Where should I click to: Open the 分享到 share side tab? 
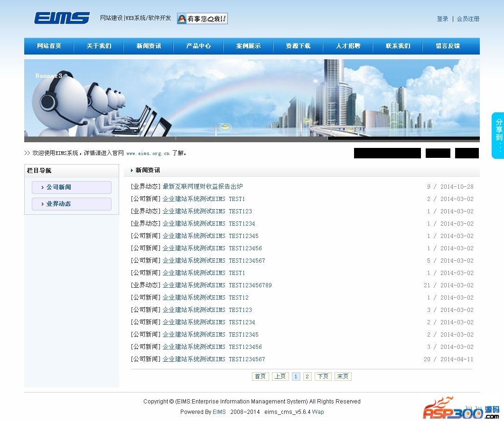[x=498, y=135]
